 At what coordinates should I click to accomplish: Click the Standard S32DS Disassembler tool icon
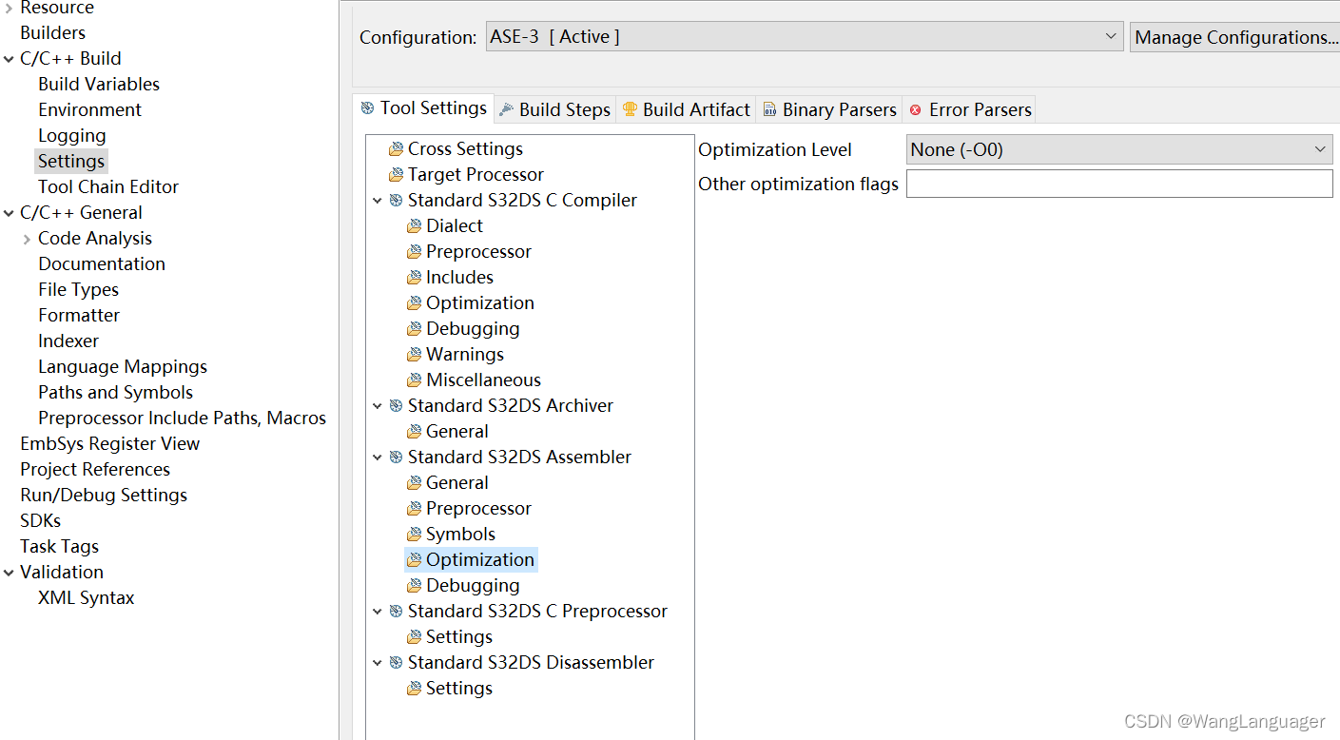[396, 663]
